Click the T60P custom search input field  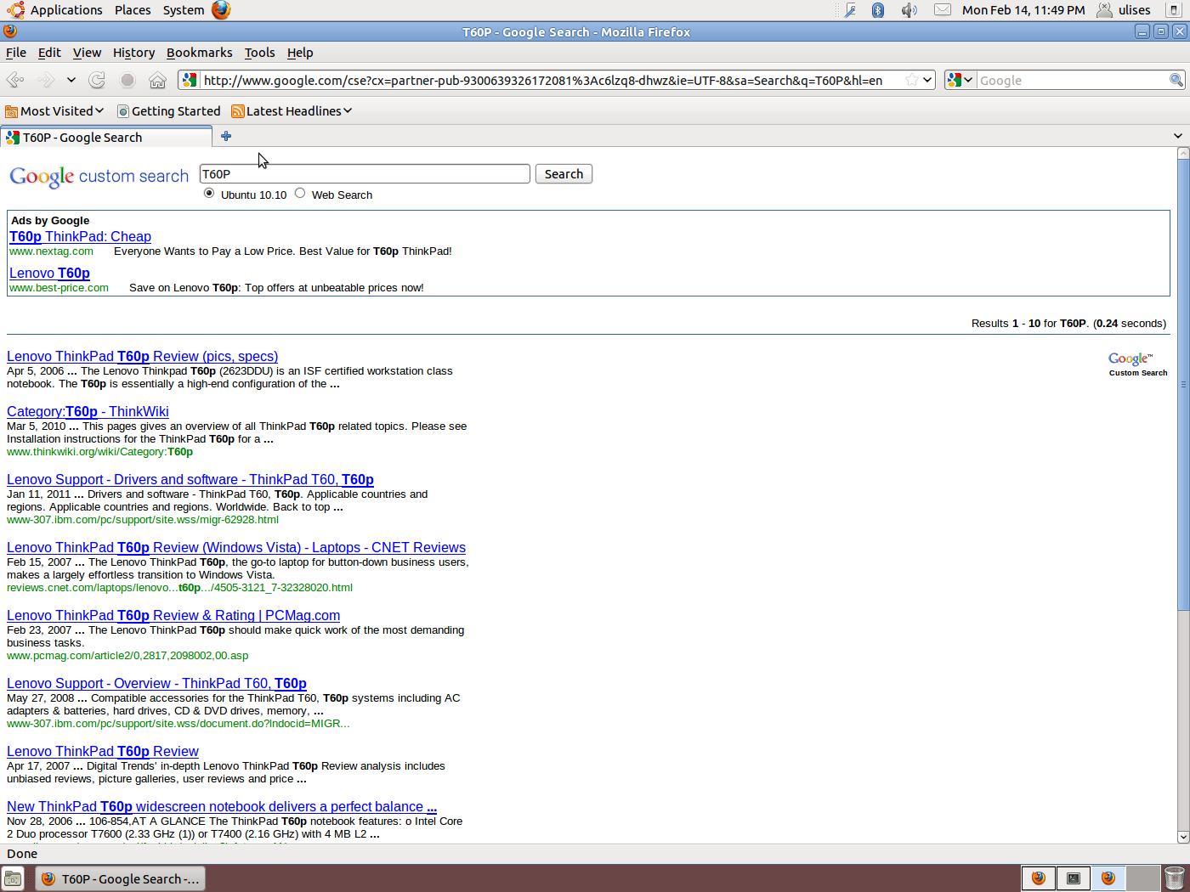coord(364,174)
